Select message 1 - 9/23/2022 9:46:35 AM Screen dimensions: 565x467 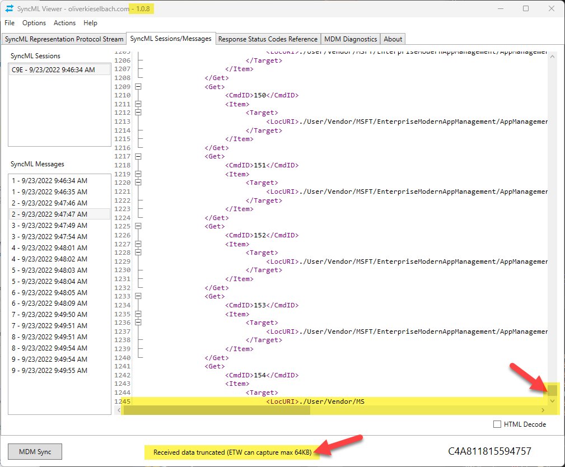[59, 192]
